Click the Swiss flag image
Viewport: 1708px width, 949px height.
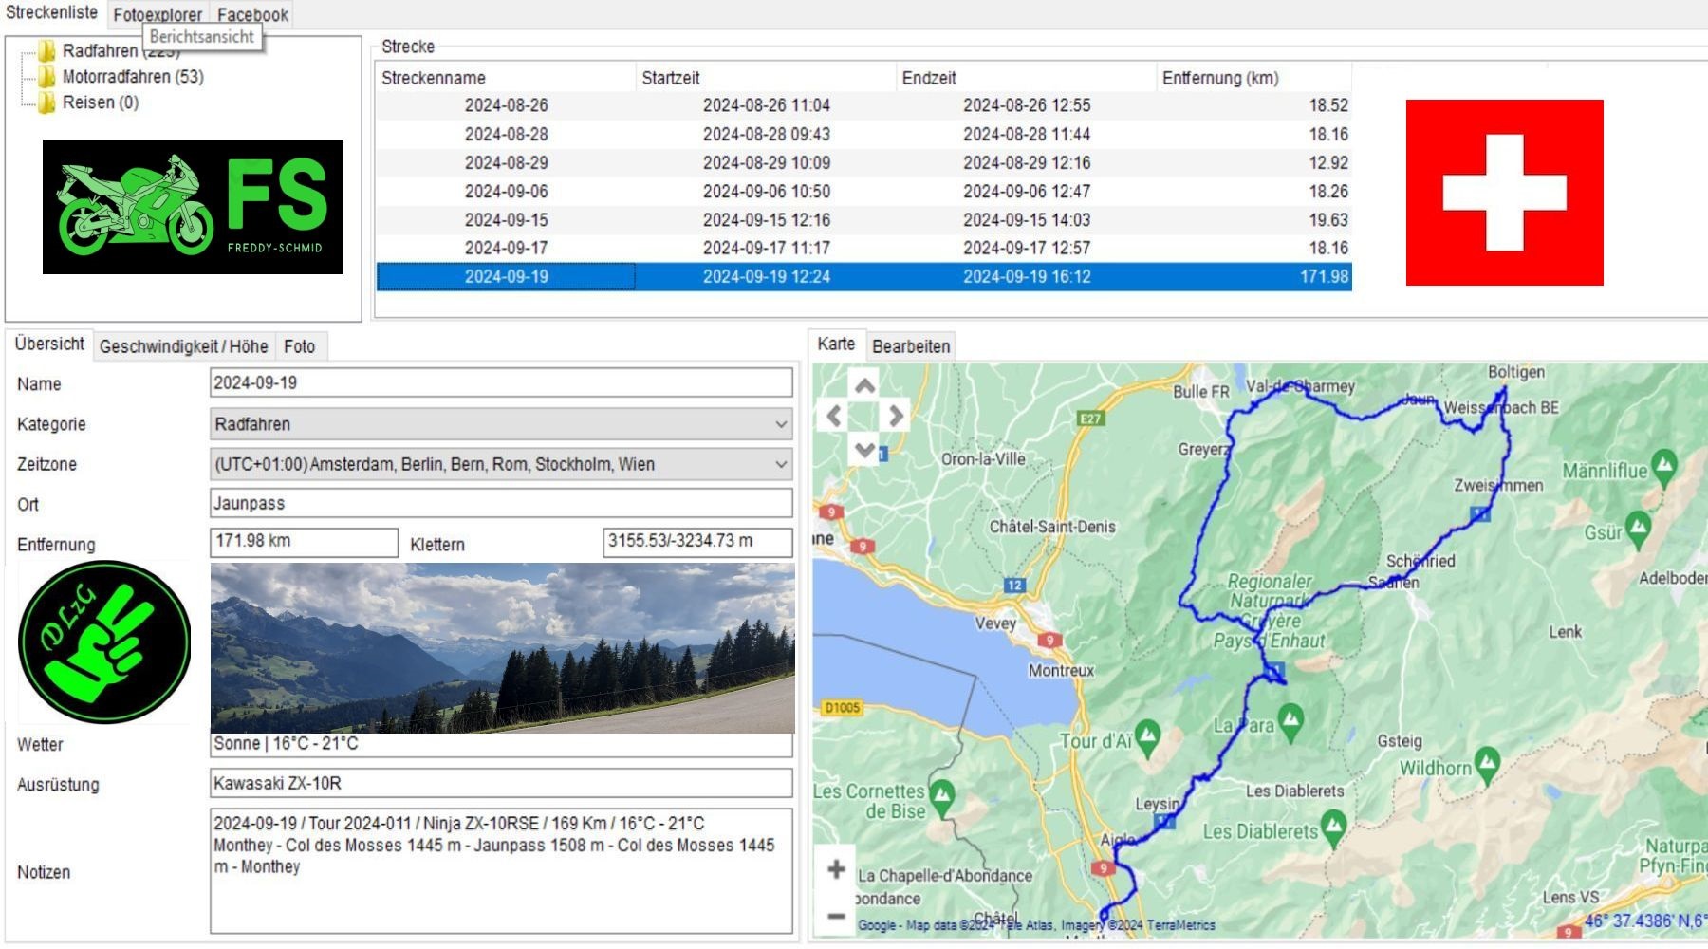[x=1504, y=193]
